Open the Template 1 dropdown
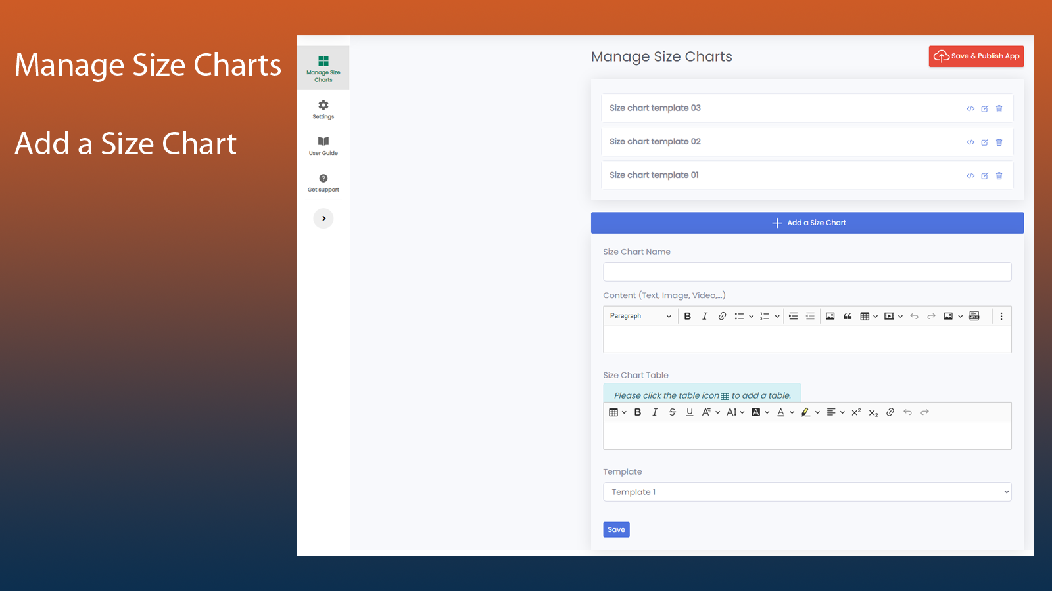The image size is (1052, 591). 807,492
